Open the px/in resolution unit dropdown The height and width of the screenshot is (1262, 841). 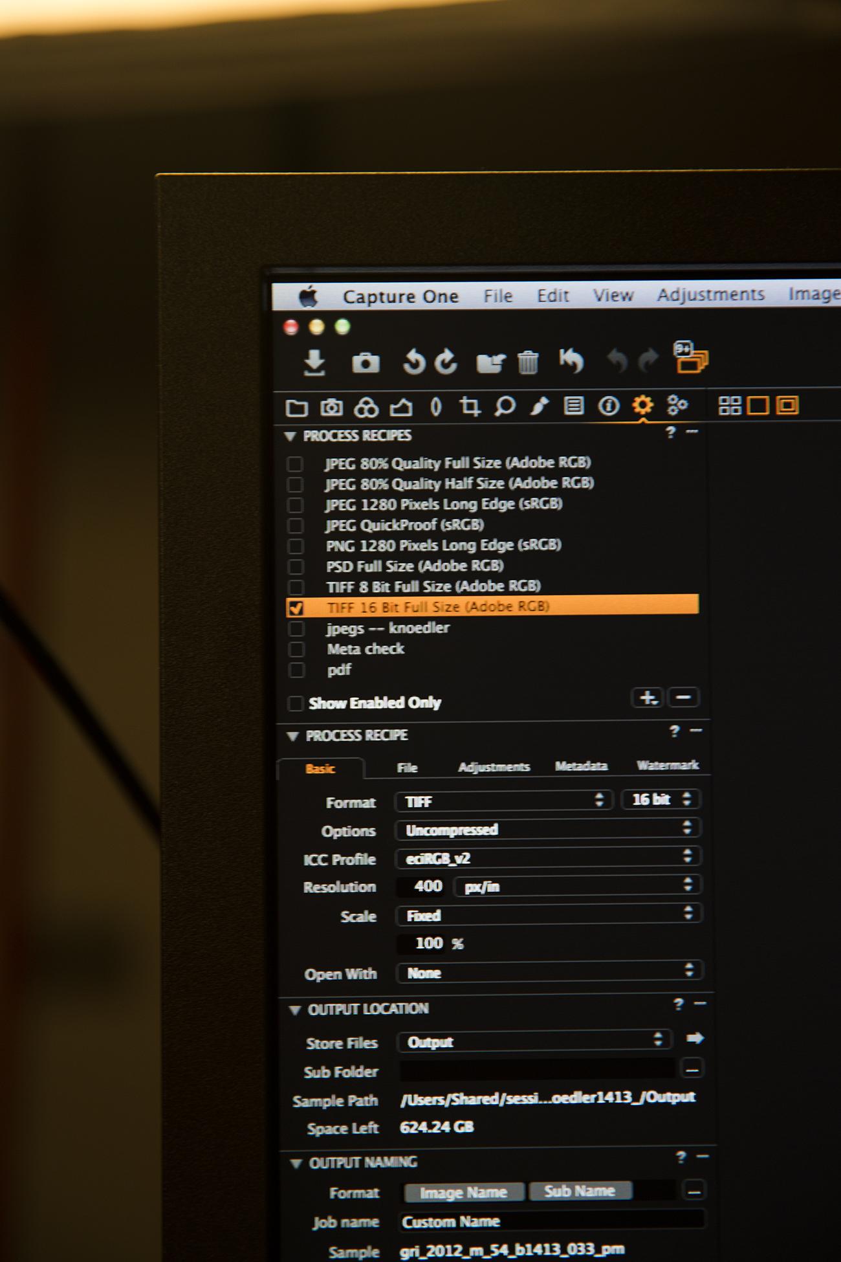(578, 886)
